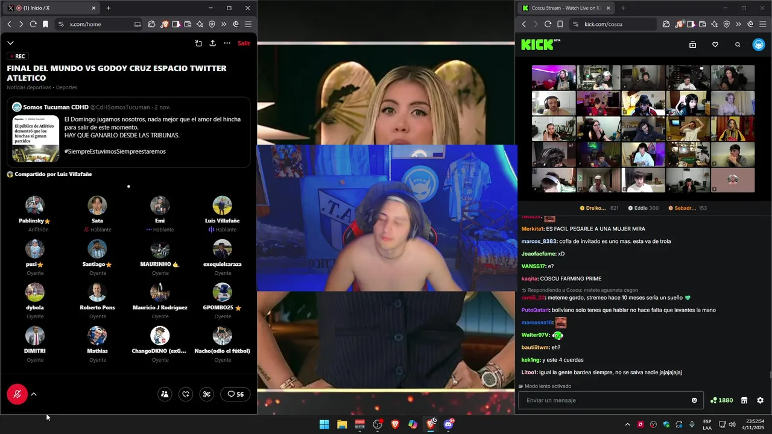This screenshot has height=434, width=772.
Task: Open Windows Start menu
Action: pyautogui.click(x=324, y=424)
